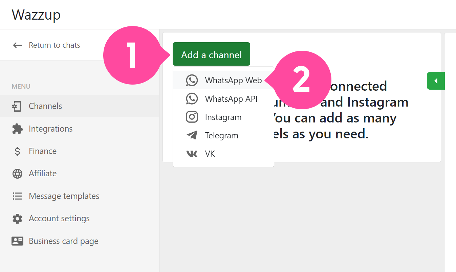Go back via Return to chats

pyautogui.click(x=46, y=45)
